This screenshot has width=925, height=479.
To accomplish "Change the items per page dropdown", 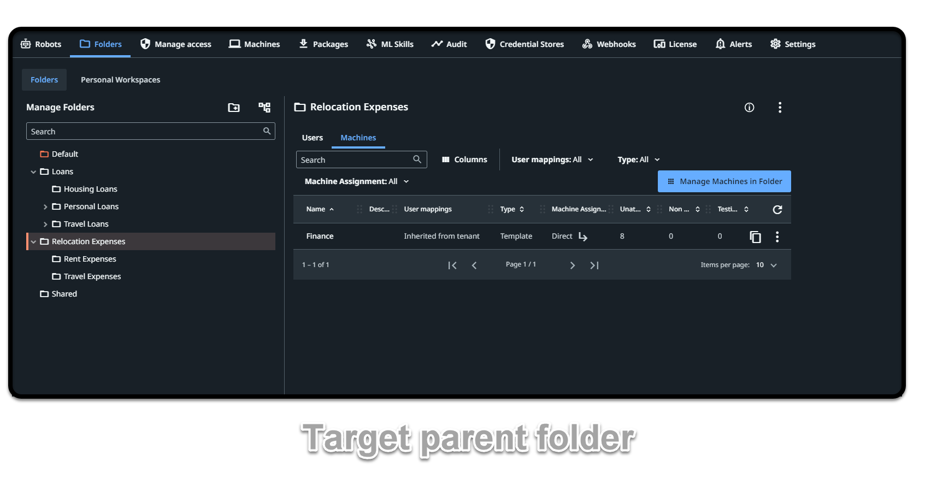I will coord(767,265).
